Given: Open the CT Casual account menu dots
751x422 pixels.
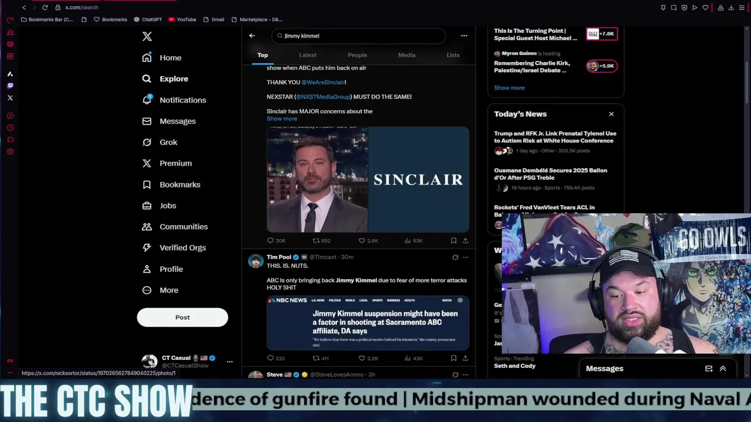Looking at the screenshot, I should (229, 361).
